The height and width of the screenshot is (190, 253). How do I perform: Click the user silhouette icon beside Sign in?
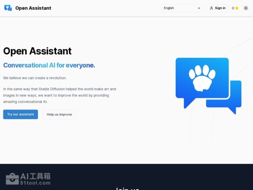tap(212, 8)
